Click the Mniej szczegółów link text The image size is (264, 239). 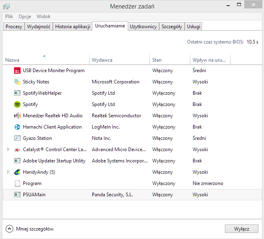[x=35, y=229]
